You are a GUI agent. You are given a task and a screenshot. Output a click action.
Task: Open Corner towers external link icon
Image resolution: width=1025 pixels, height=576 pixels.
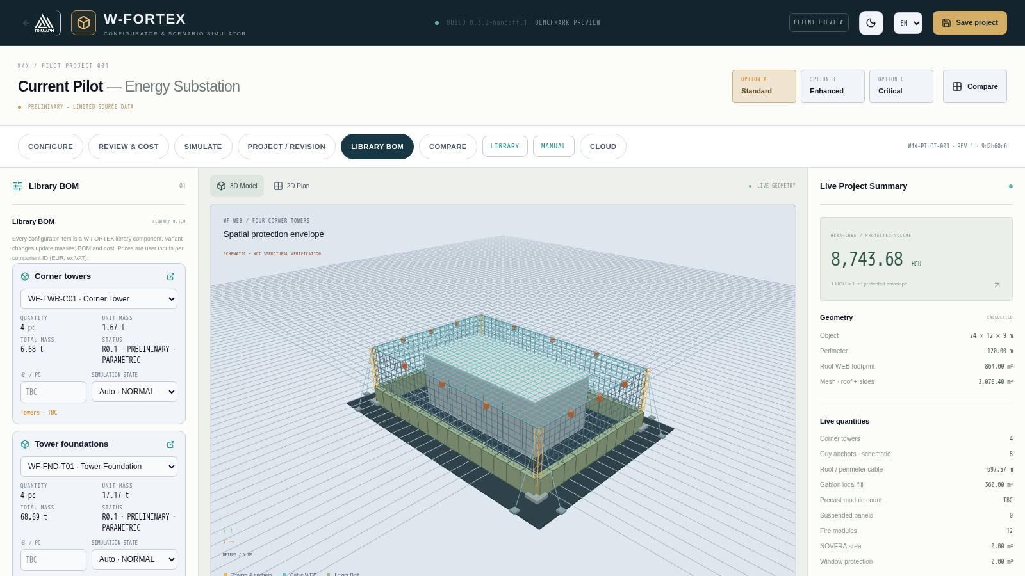170,277
